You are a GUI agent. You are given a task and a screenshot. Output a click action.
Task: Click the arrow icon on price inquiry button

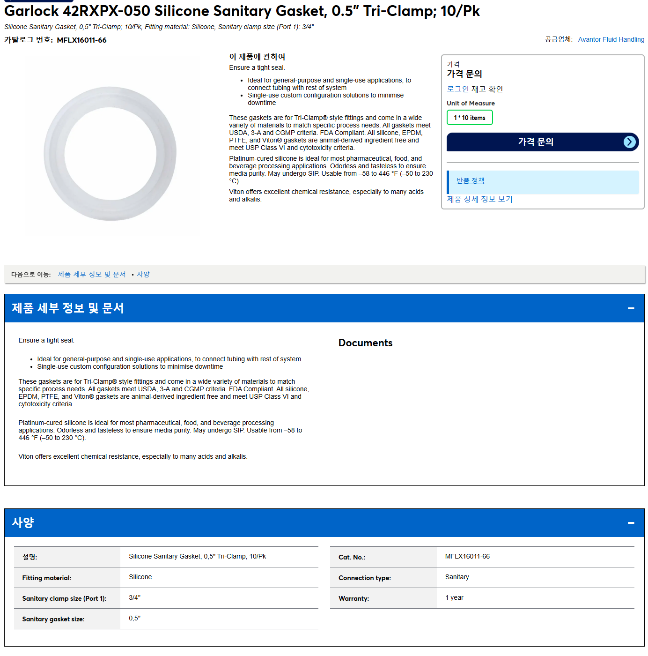630,142
